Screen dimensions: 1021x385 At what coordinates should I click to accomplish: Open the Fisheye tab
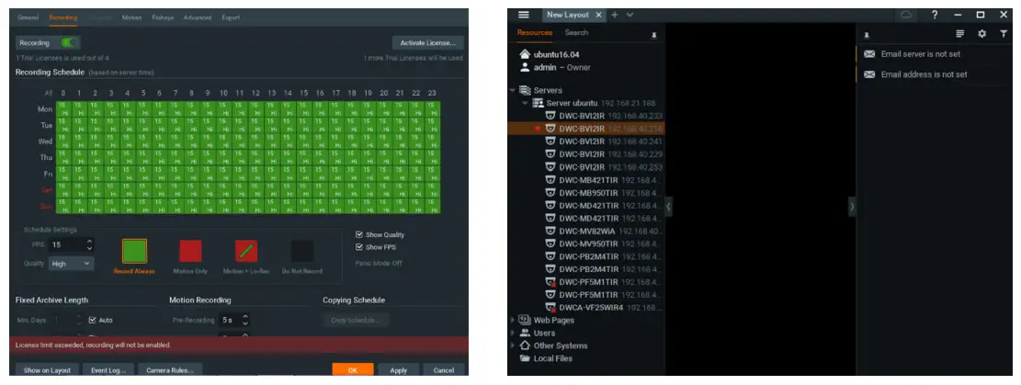pyautogui.click(x=163, y=17)
